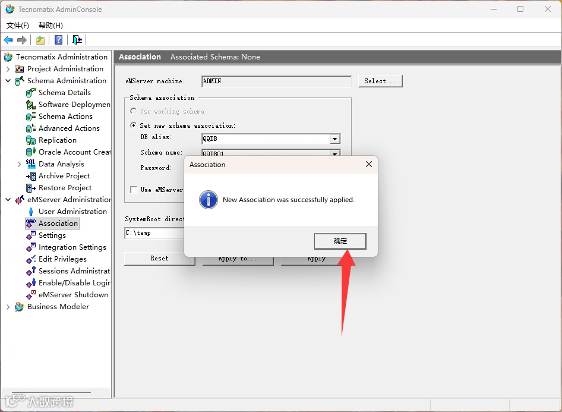Open the help question-mark toolbar icon

click(x=58, y=40)
